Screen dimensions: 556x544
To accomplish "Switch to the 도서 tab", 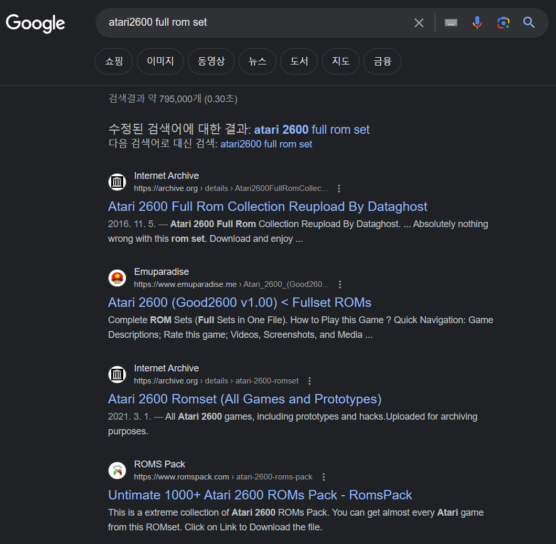I will 299,61.
